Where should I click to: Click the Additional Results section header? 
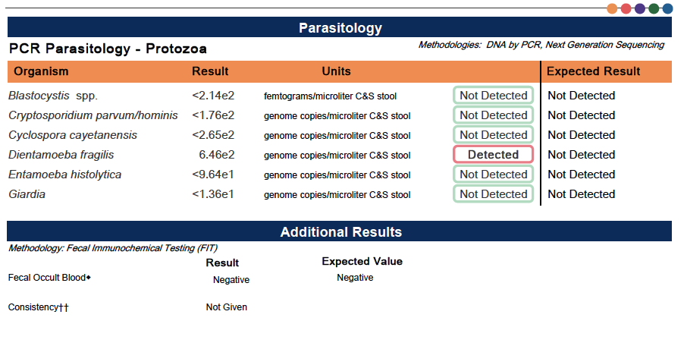point(340,231)
